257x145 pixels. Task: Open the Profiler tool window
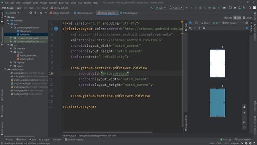click(x=57, y=140)
